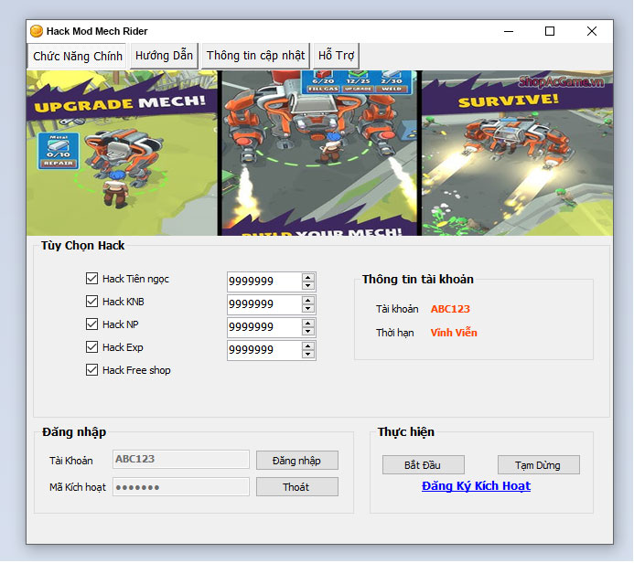Open the Đăng Ký Kích Hoạt link
This screenshot has height=563, width=634.
pos(476,486)
